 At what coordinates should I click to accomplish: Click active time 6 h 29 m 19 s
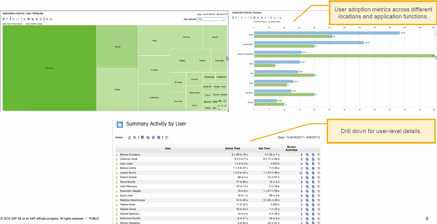[240, 154]
